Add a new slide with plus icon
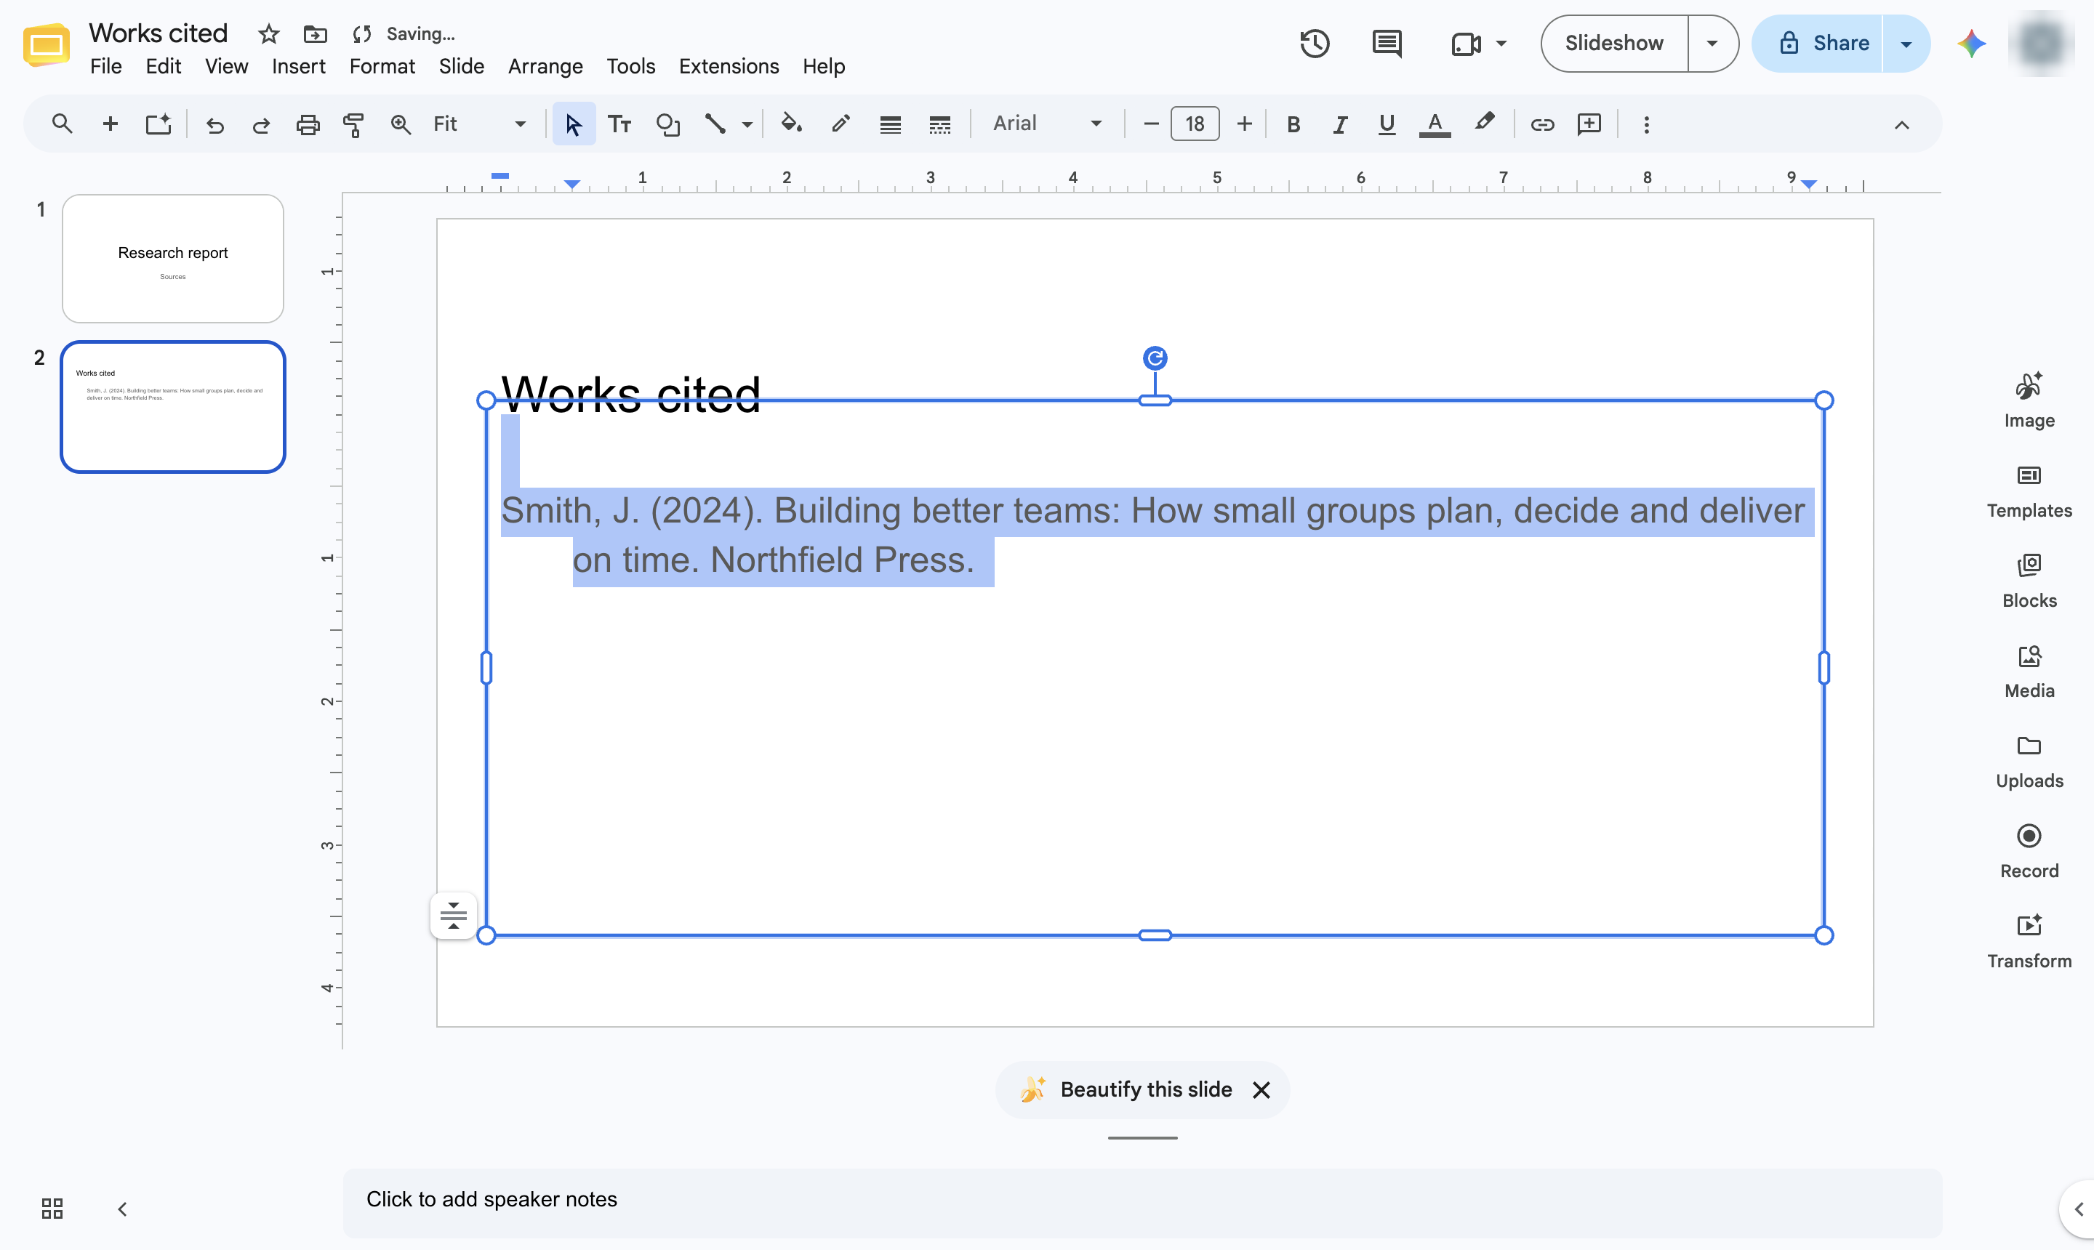Image resolution: width=2094 pixels, height=1250 pixels. 110,124
